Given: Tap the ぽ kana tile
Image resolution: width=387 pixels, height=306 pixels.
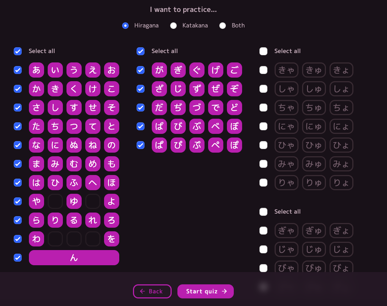Looking at the screenshot, I should tap(235, 145).
